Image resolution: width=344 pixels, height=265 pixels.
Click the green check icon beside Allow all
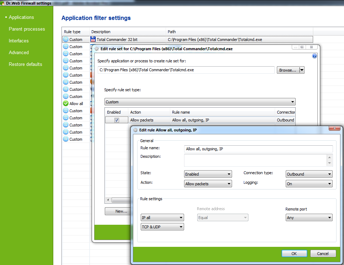point(66,103)
